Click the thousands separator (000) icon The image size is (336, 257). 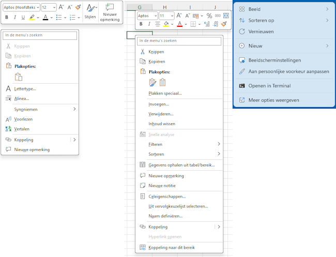click(218, 16)
